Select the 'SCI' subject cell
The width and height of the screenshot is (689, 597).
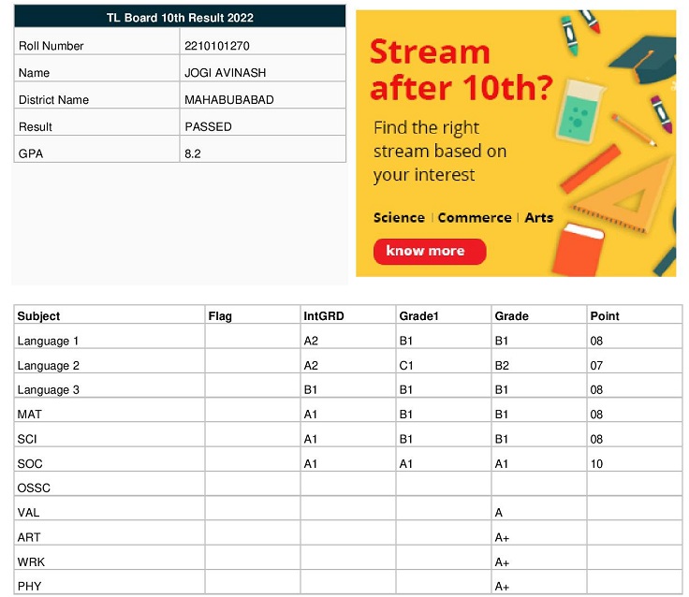(110, 435)
